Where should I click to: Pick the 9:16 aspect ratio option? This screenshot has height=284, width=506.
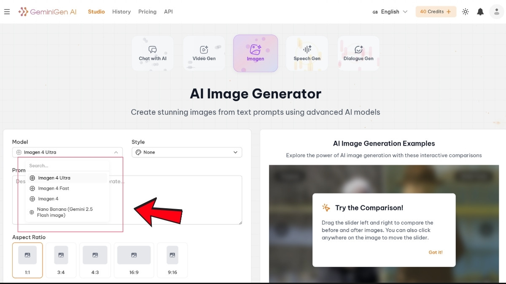(x=172, y=260)
